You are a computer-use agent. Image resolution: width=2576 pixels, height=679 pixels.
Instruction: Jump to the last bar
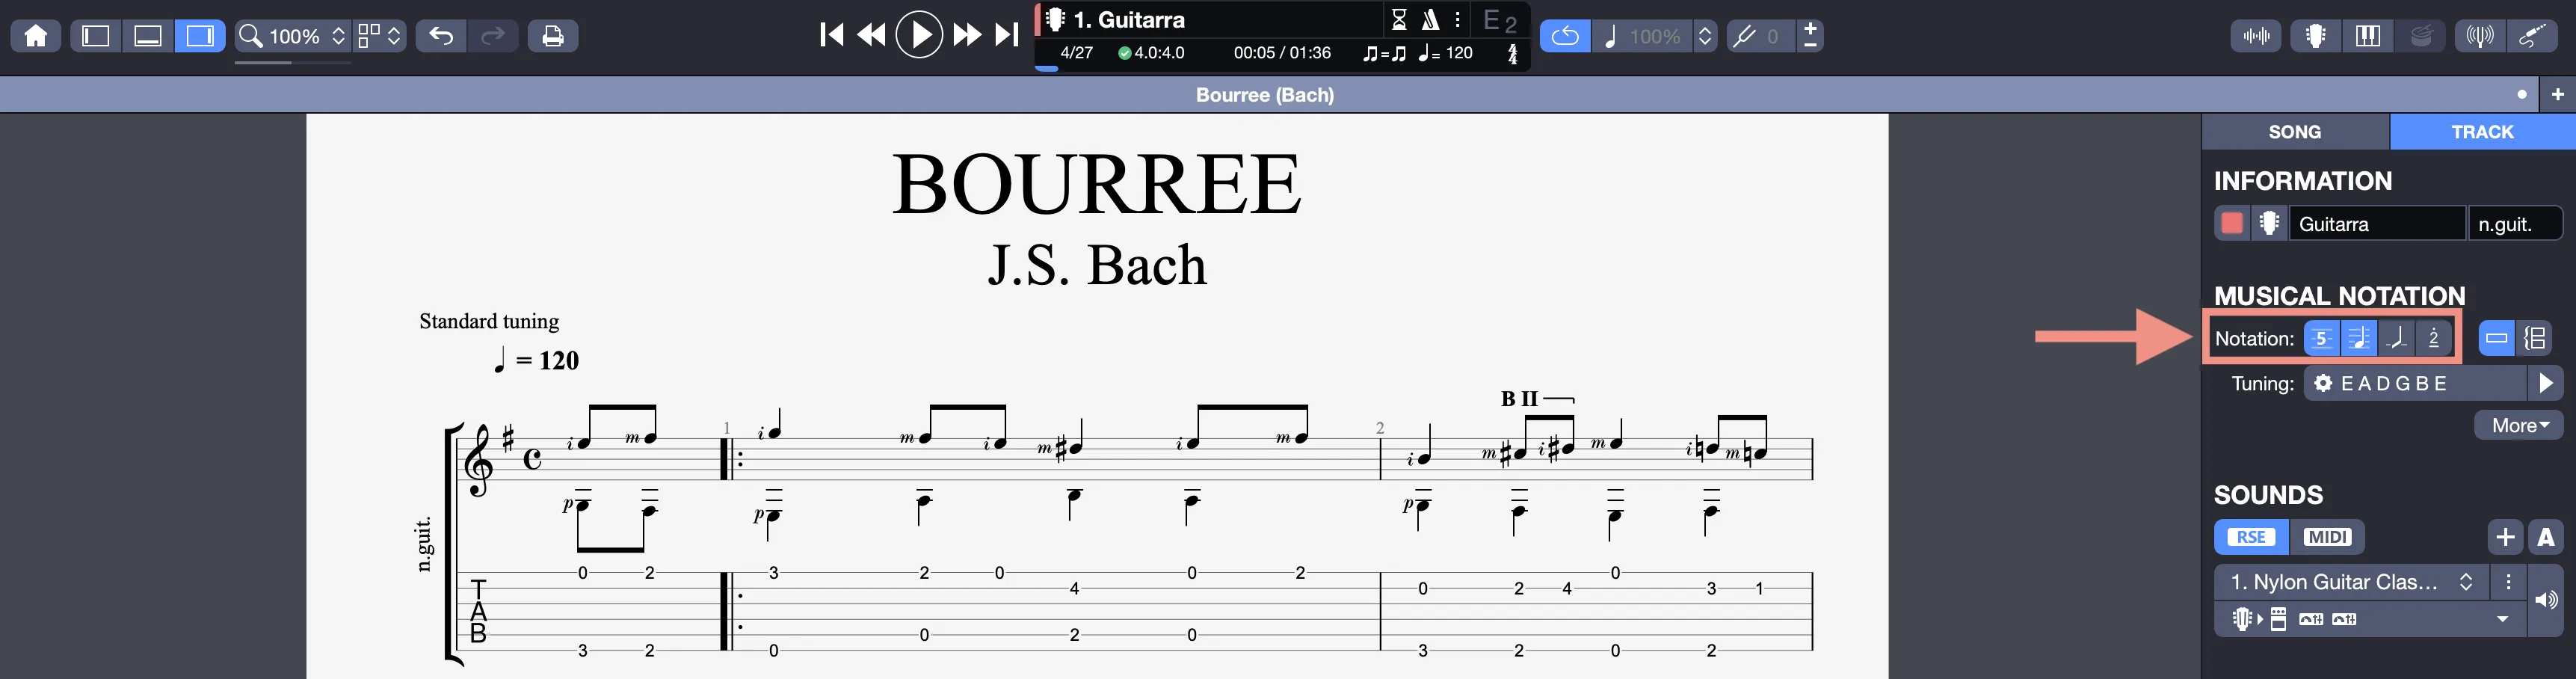1006,35
